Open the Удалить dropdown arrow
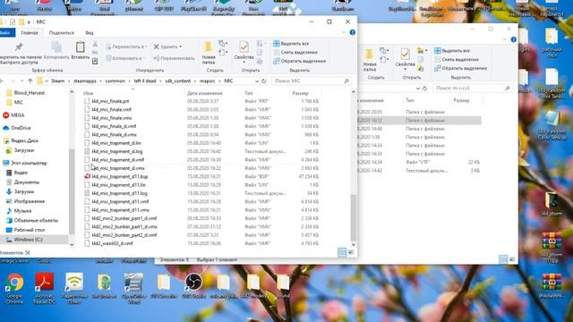Viewport: 573px width, 322px height. coord(181,47)
